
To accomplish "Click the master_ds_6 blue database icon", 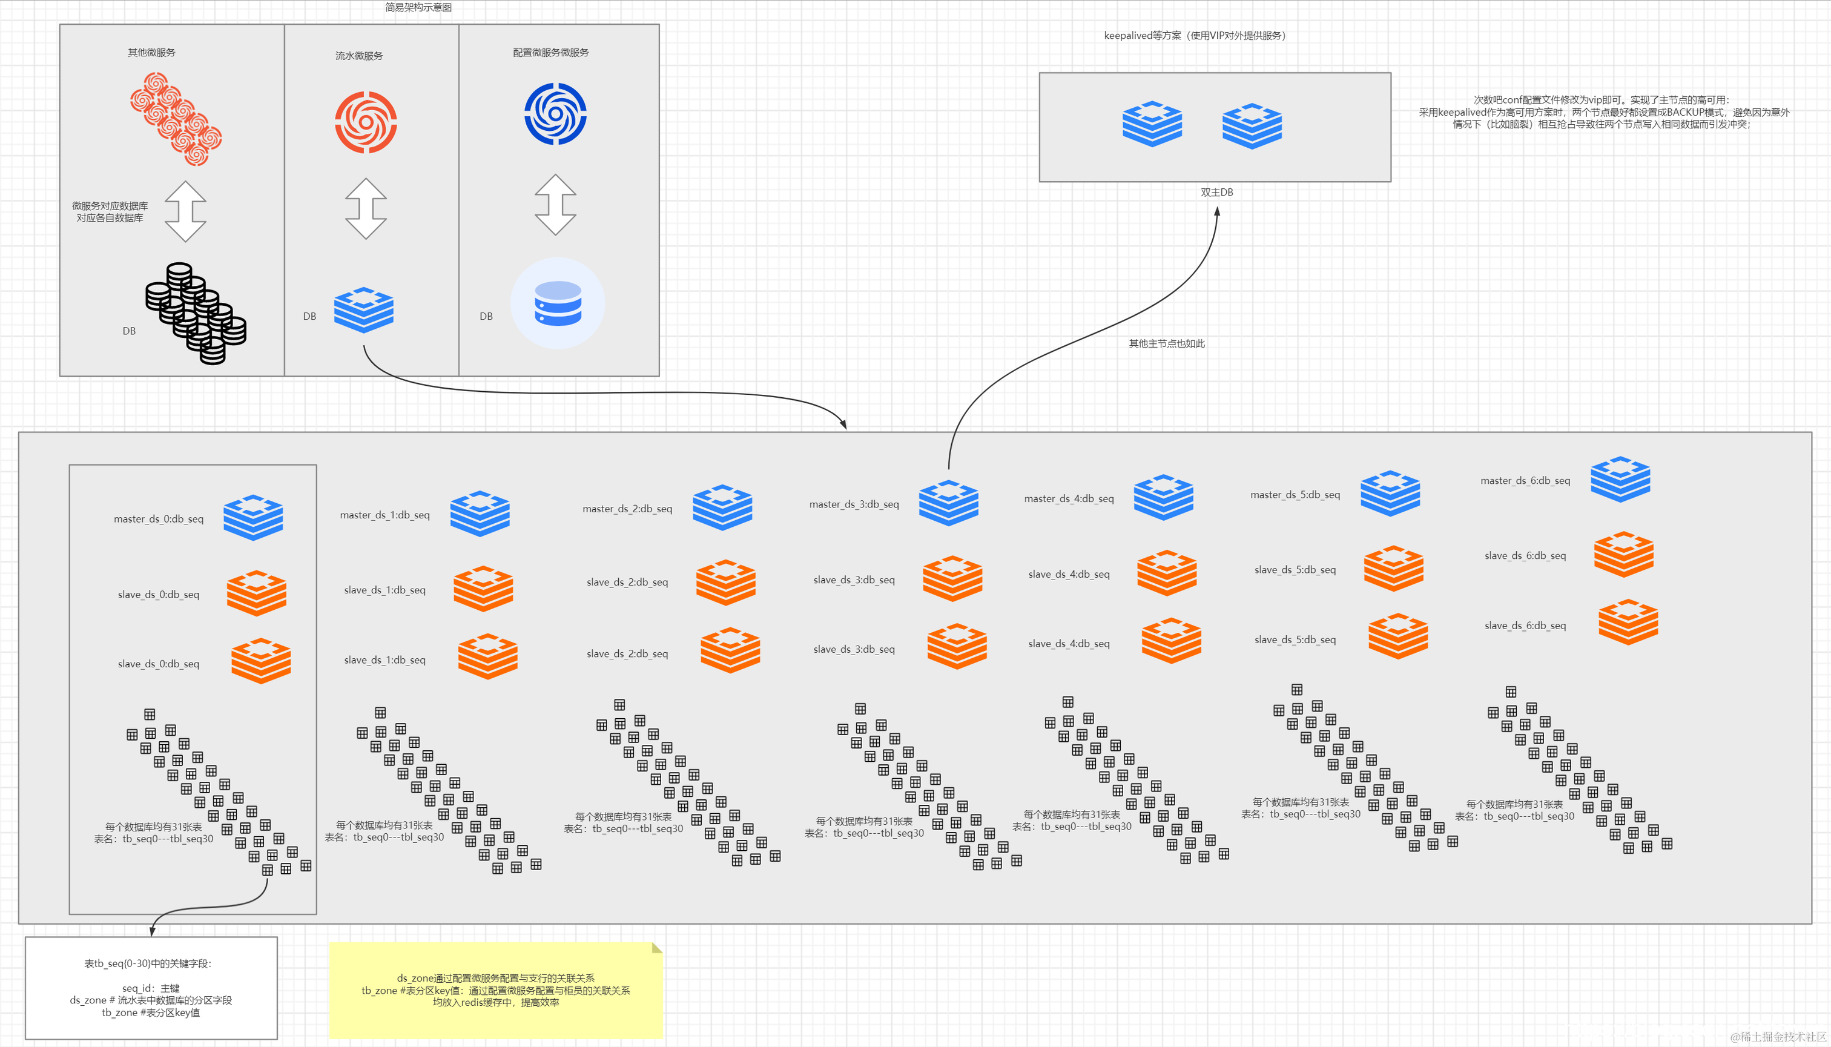I will [x=1620, y=479].
